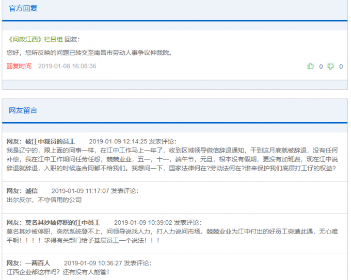Click the username 一两百人

click(38, 263)
